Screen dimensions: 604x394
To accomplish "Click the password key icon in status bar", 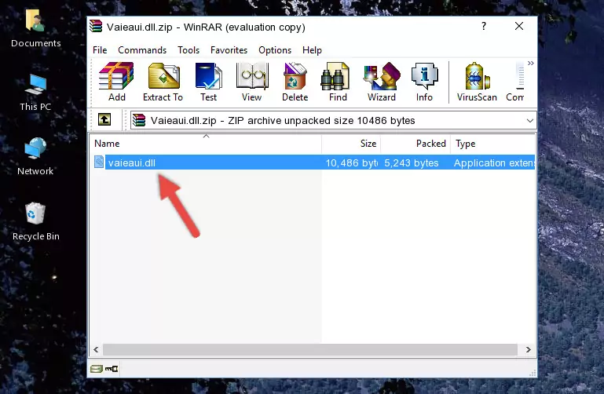I will [112, 369].
